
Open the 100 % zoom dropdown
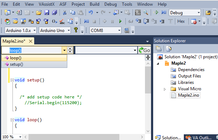(20, 137)
